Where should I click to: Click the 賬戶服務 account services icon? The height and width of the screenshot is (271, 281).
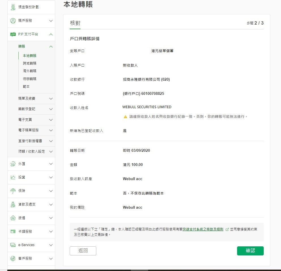[13, 21]
